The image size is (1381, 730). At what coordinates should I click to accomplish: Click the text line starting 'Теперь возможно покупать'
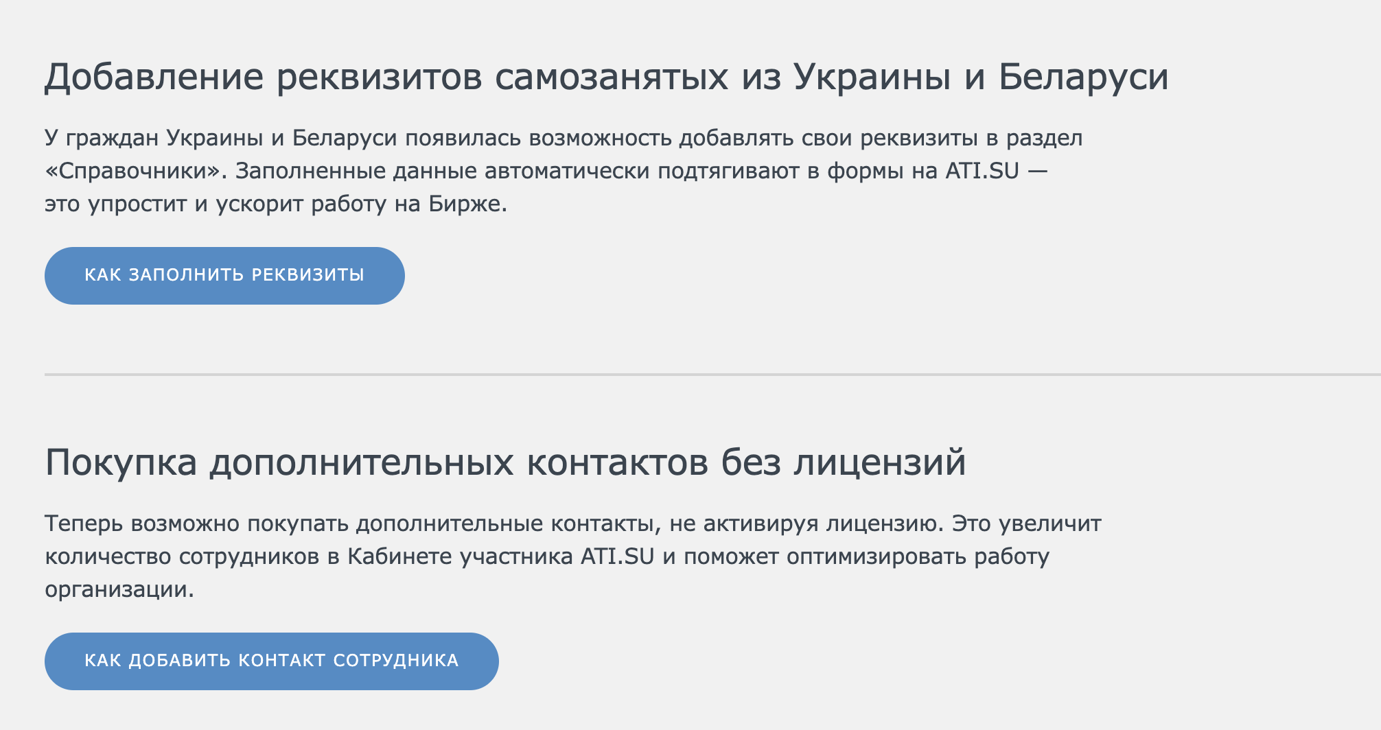click(572, 523)
